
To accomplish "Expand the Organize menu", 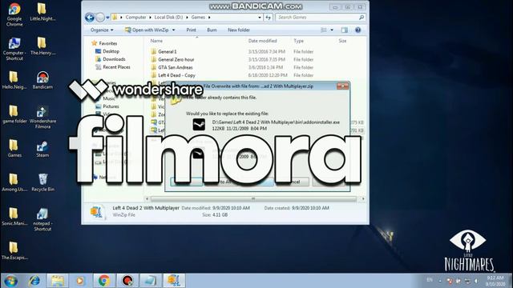I will click(102, 30).
